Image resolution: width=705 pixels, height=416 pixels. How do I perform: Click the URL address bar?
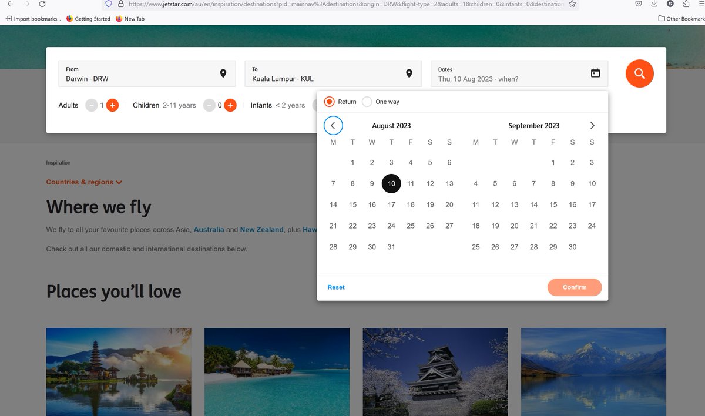(341, 4)
